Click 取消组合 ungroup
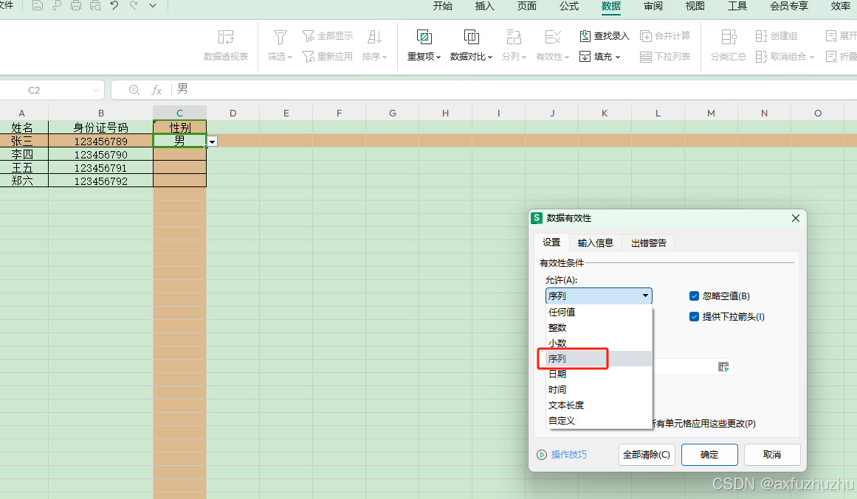The image size is (857, 499). [785, 56]
